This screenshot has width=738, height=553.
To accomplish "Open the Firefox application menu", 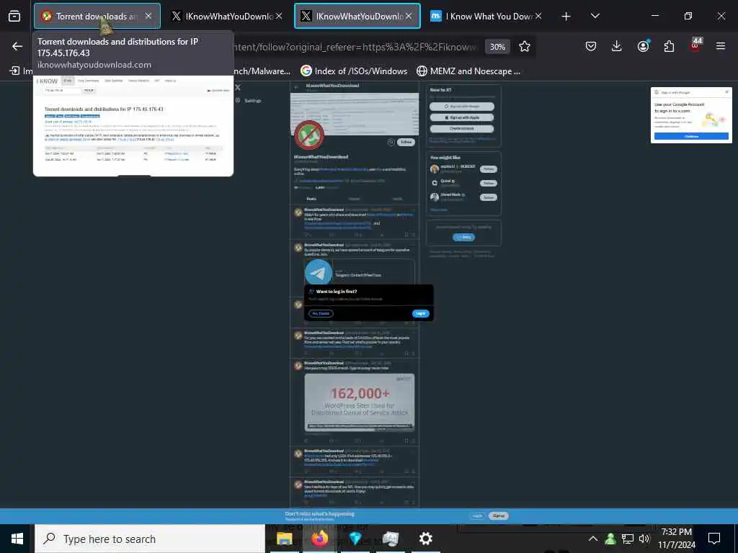I will pyautogui.click(x=721, y=46).
